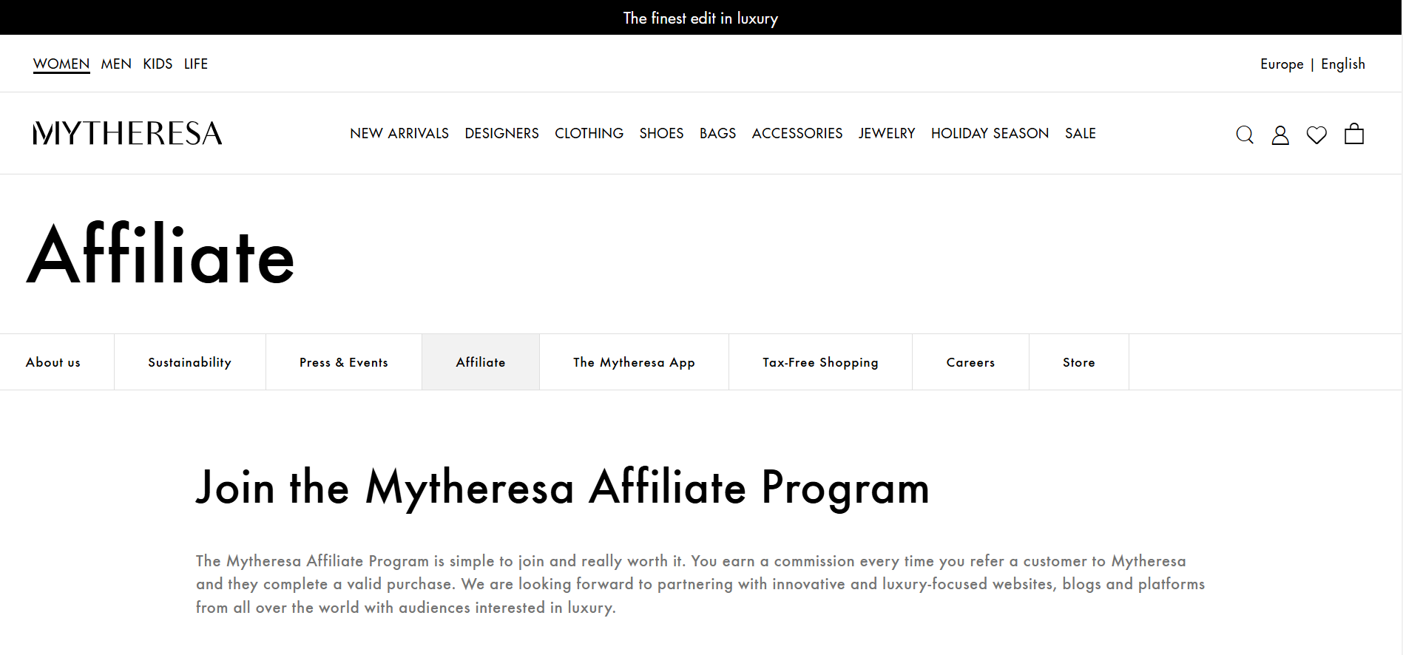Switch to the Careers tab
This screenshot has height=655, width=1403.
(971, 362)
